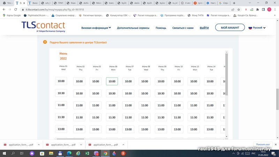Select 11:30 slot on Июнь 13 Mon

click(194, 117)
